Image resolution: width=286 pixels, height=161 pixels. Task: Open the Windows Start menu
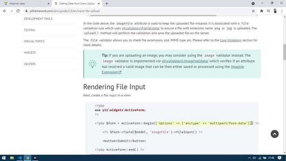(x=4, y=158)
